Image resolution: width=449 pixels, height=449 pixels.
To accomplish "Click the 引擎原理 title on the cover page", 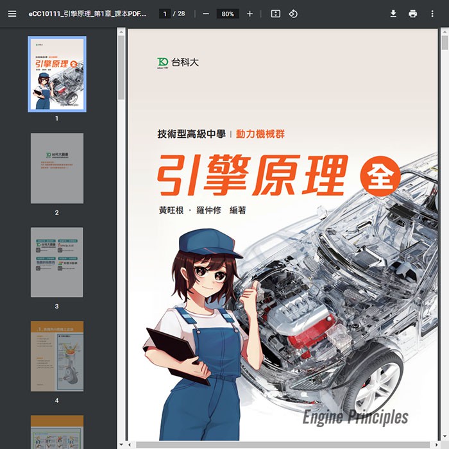I will point(252,175).
